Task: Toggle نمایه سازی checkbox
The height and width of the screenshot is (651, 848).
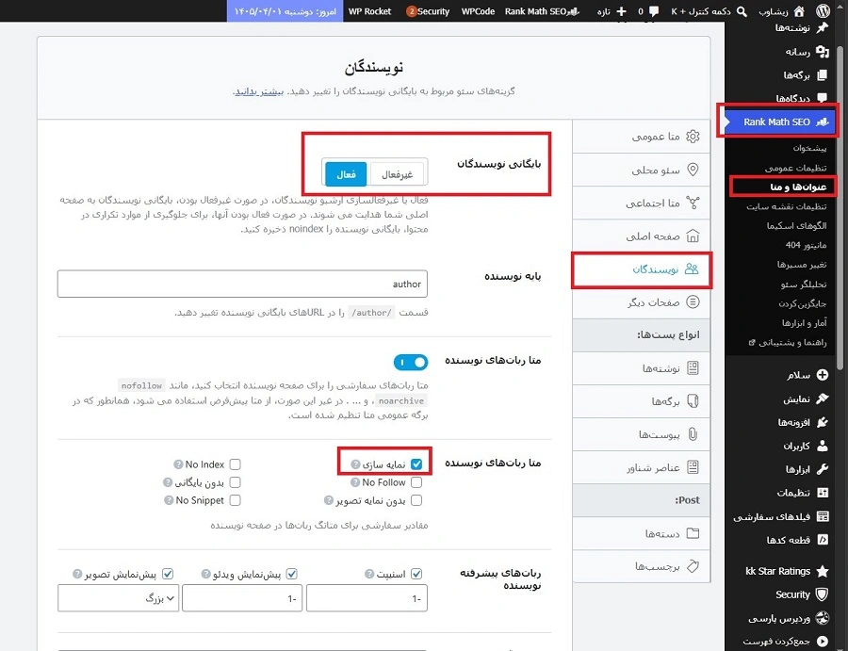Action: (416, 464)
